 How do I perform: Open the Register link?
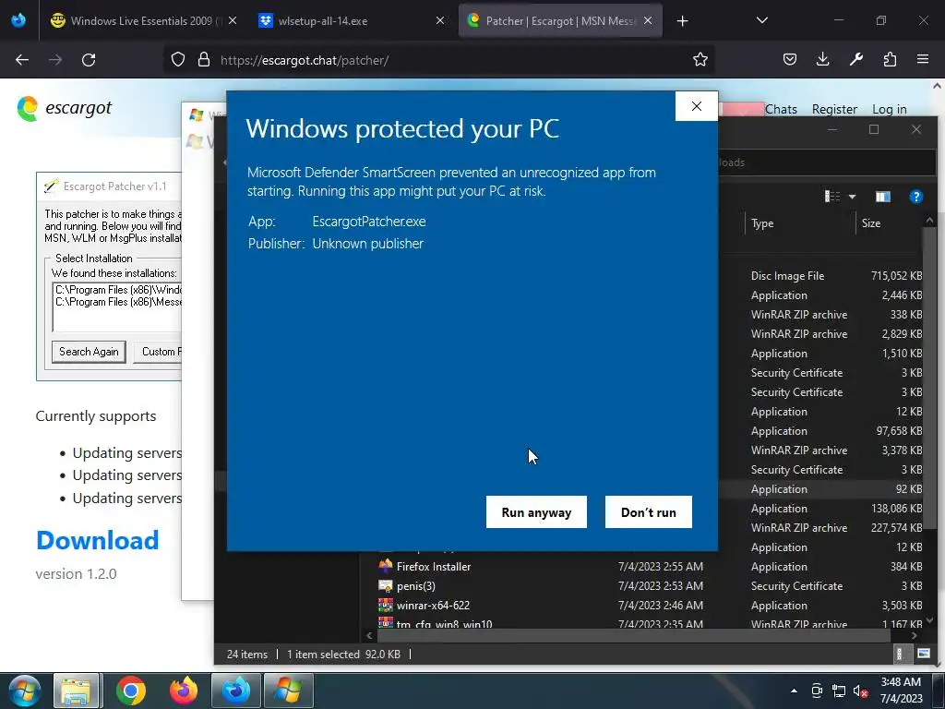[834, 109]
